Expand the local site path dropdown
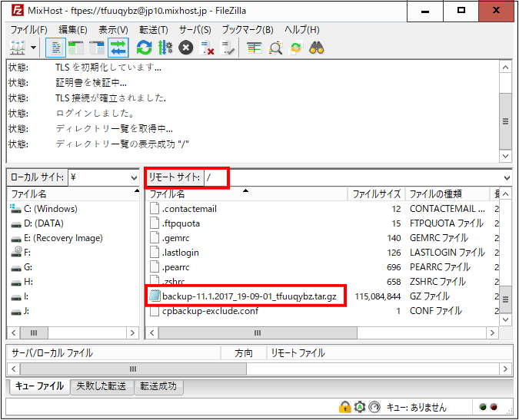519x420 pixels. [x=134, y=178]
